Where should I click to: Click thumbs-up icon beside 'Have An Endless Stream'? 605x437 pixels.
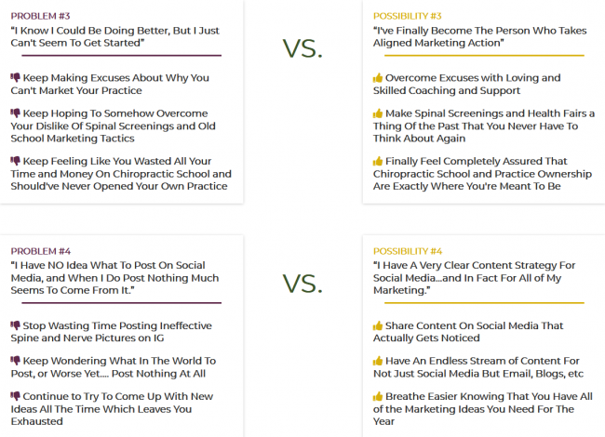tap(378, 361)
